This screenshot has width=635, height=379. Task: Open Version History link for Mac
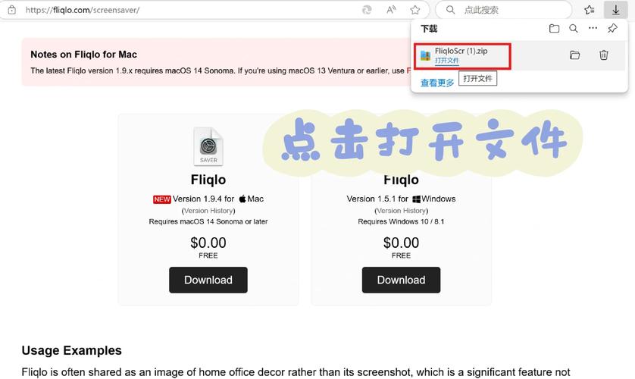coord(208,211)
